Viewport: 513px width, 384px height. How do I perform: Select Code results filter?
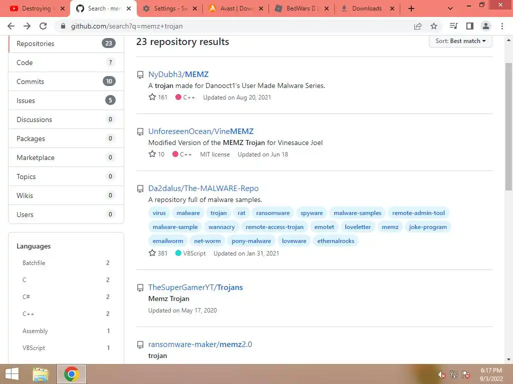(66, 62)
